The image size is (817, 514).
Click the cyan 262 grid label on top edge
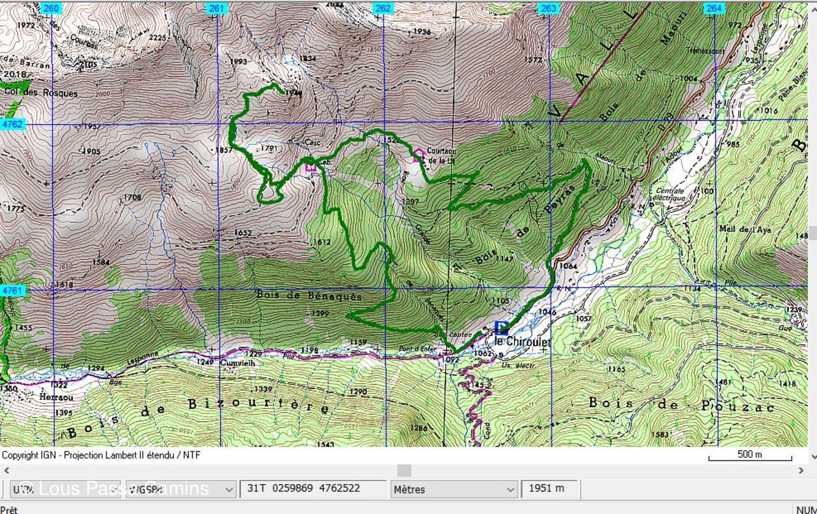(x=383, y=8)
